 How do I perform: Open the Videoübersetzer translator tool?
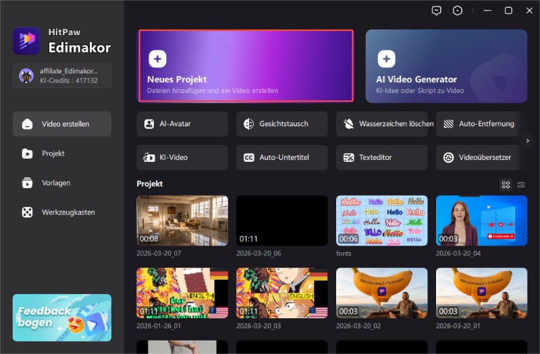click(481, 157)
